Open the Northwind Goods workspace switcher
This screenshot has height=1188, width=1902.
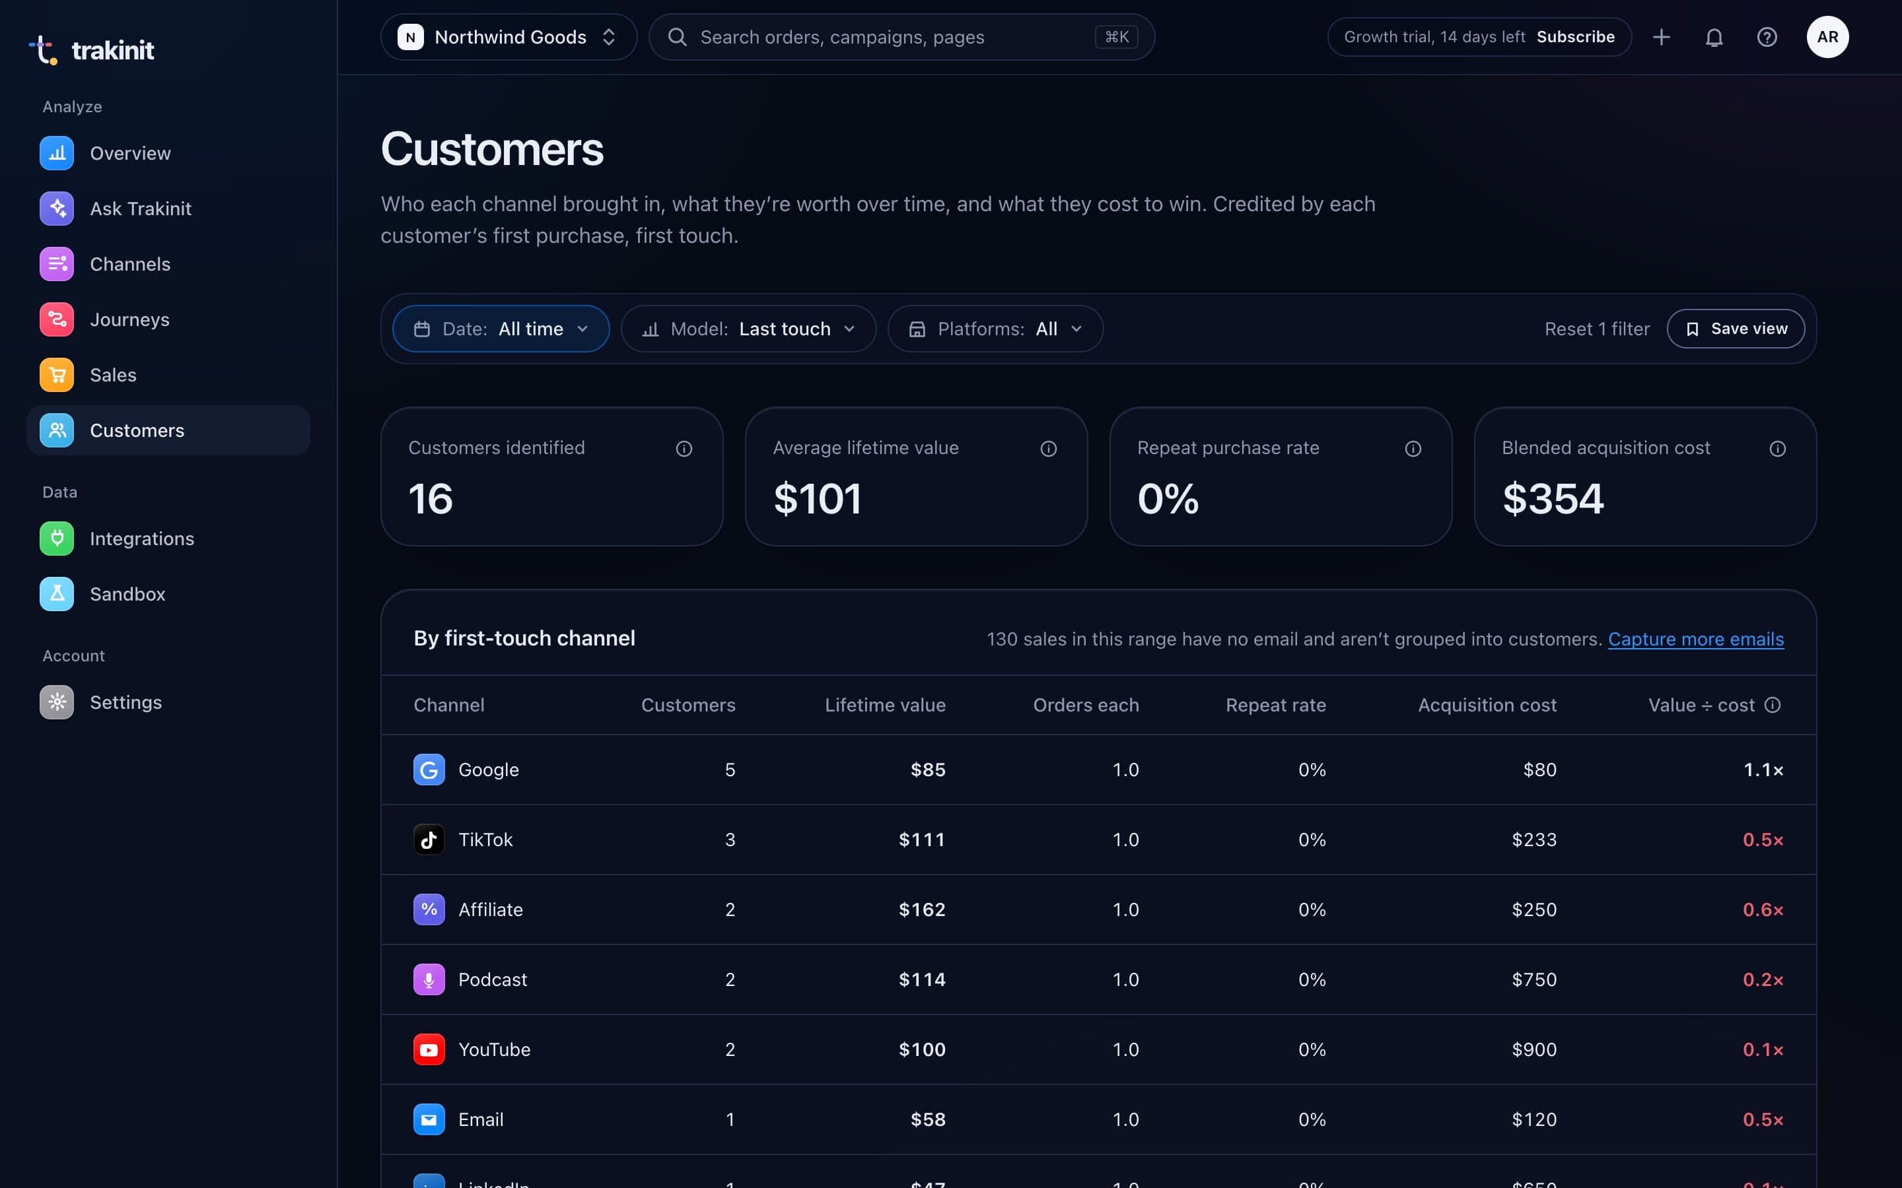point(509,37)
